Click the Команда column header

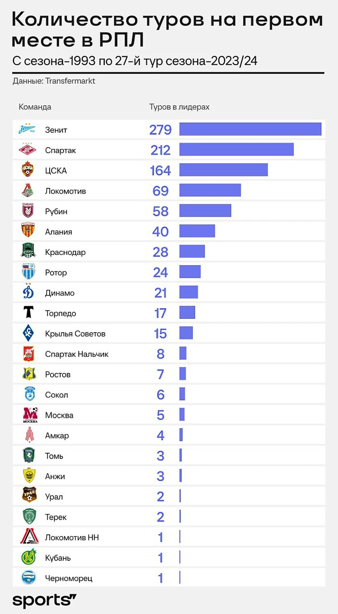35,107
